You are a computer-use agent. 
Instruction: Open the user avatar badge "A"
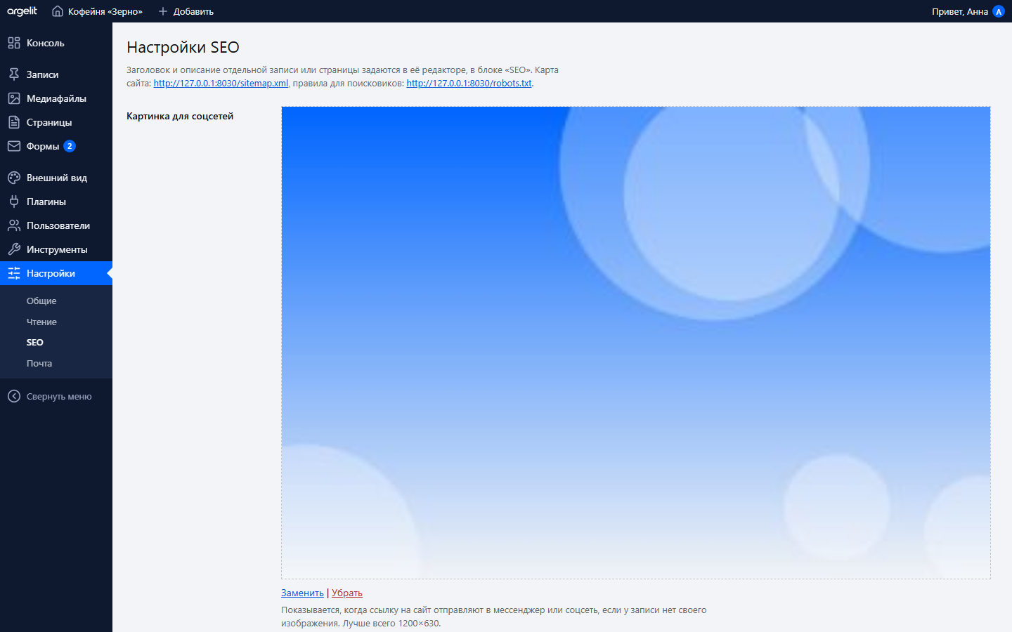[x=999, y=11]
